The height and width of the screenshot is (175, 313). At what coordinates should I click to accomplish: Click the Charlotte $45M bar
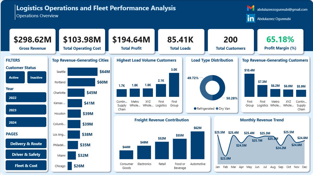[x=76, y=93]
